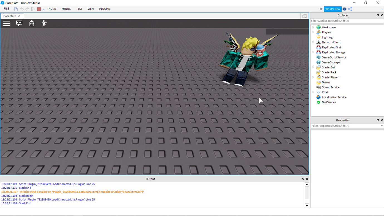Click the character emotes icon in the viewport

coord(44,23)
